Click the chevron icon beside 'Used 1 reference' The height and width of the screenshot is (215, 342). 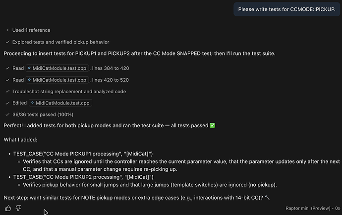click(x=7, y=30)
